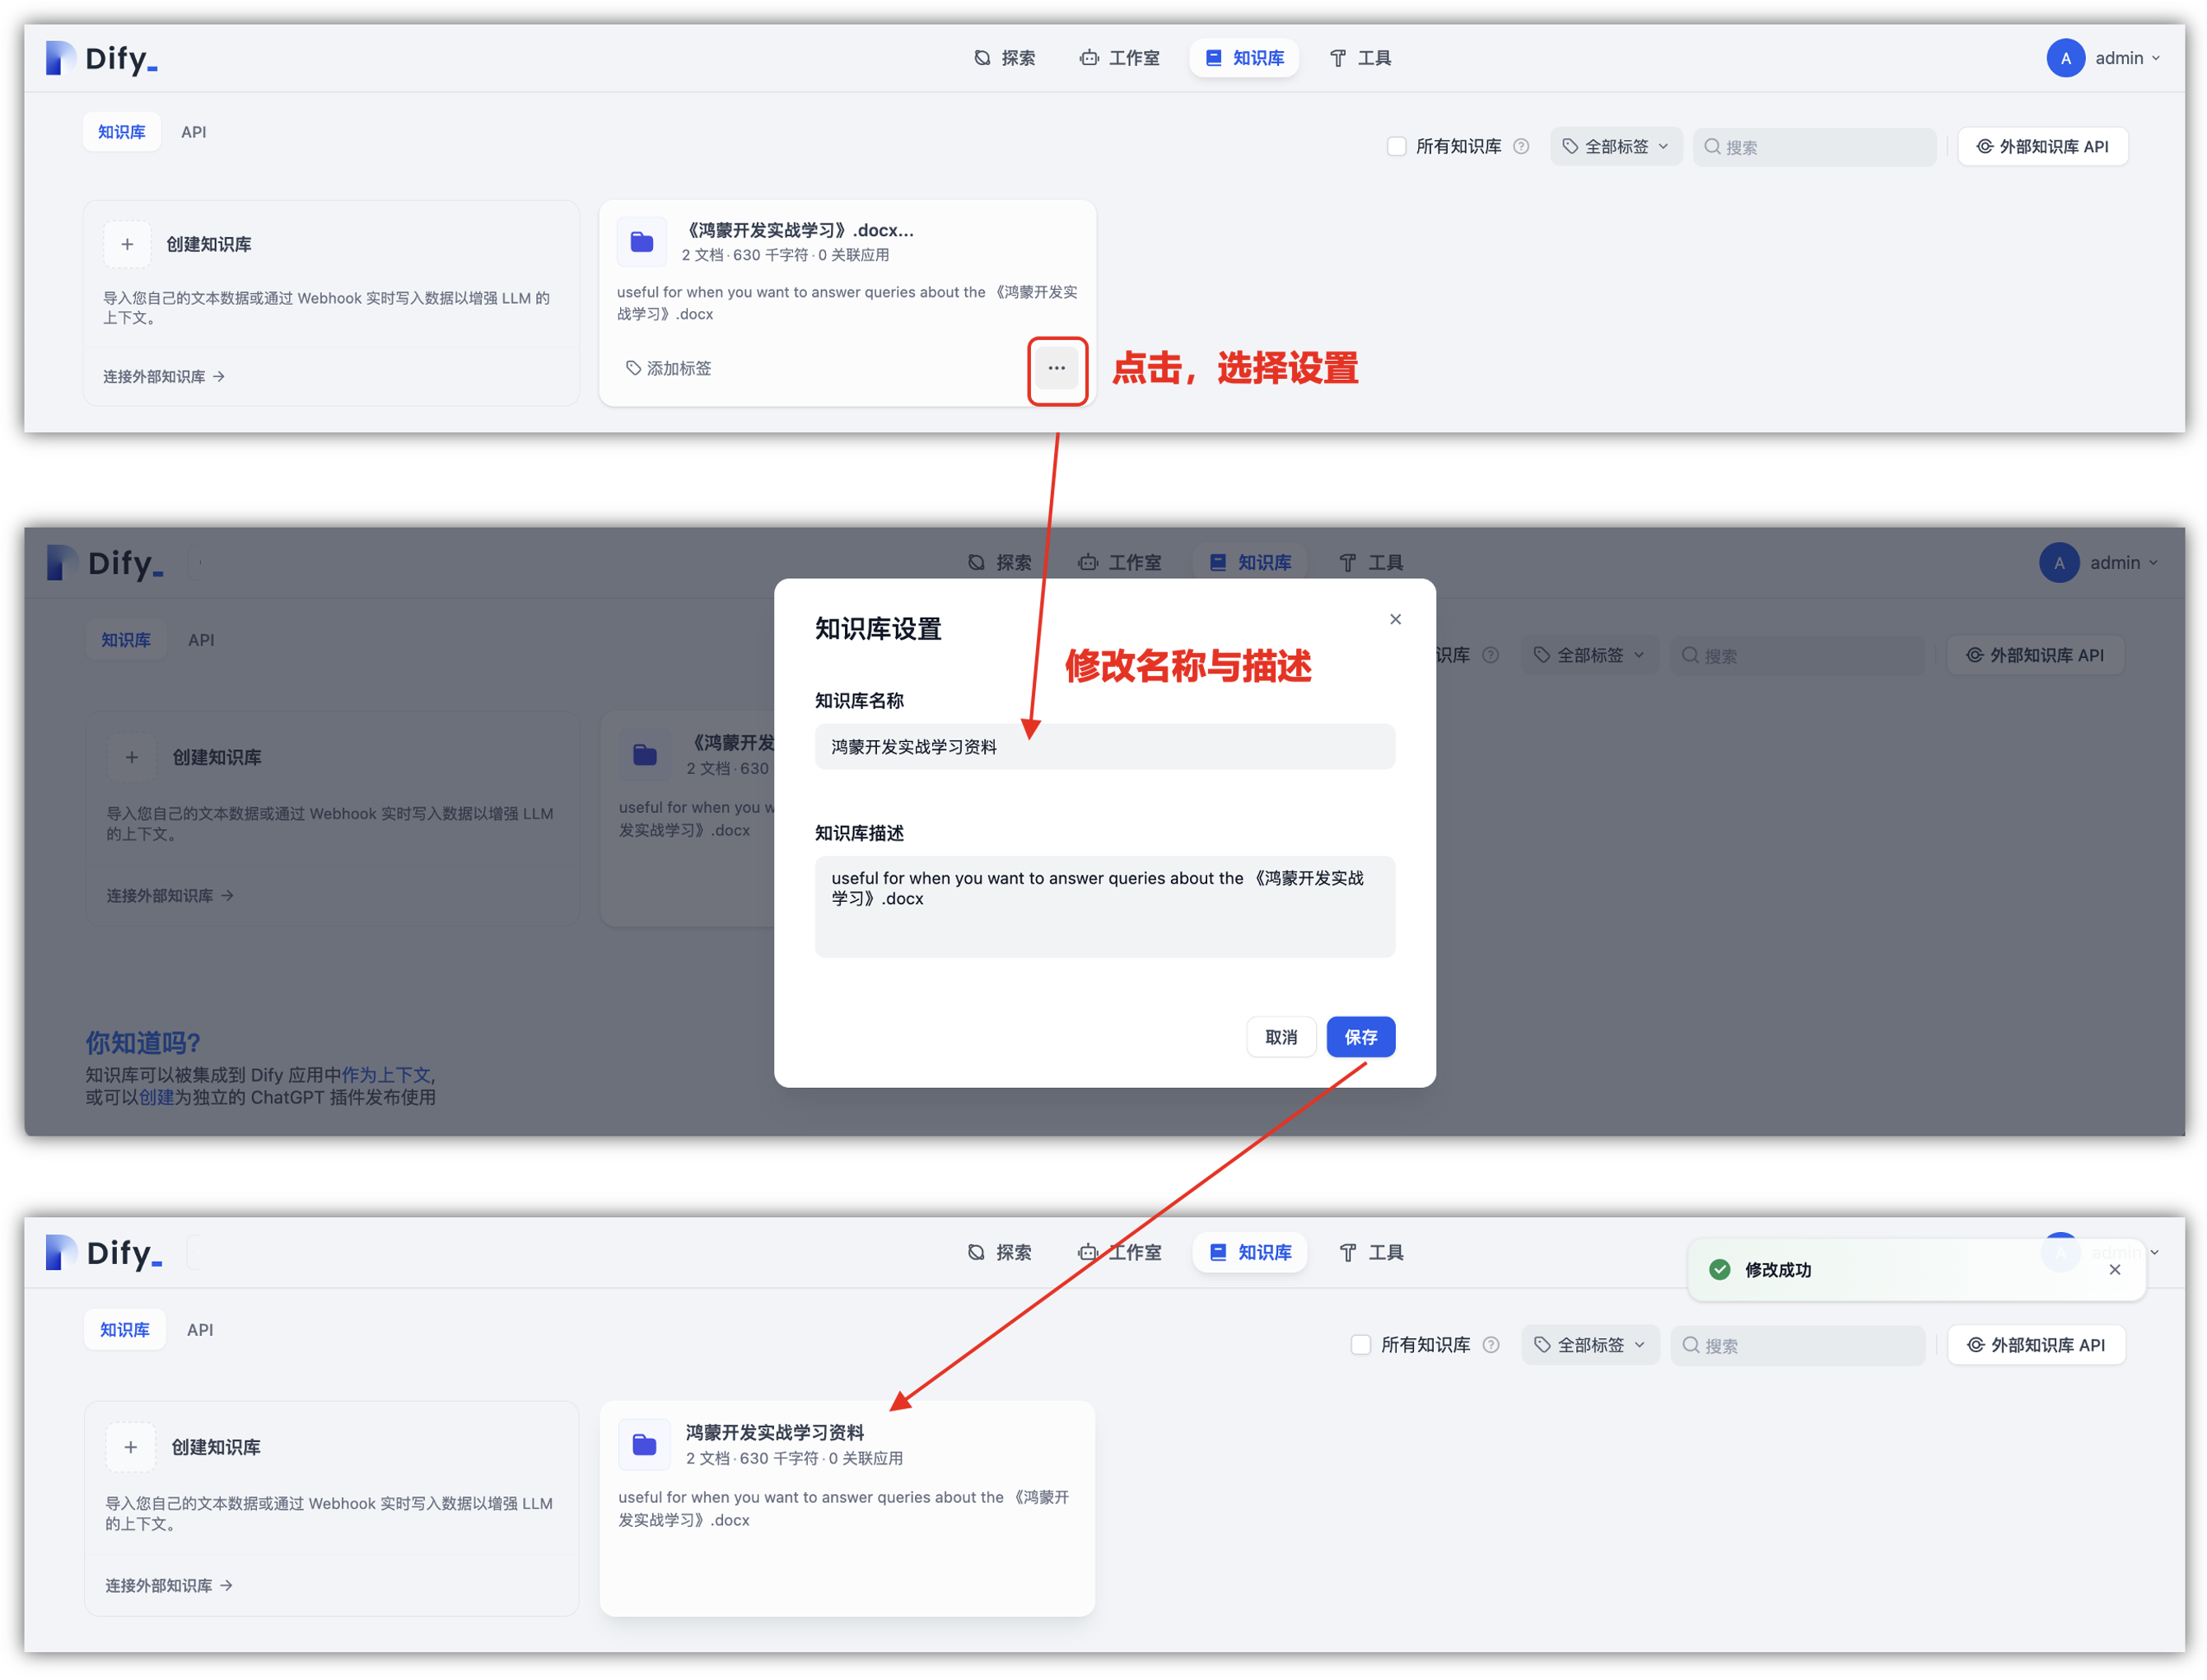Click 保存 button in settings dialog
Viewport: 2207px width, 1680px height.
1360,1037
